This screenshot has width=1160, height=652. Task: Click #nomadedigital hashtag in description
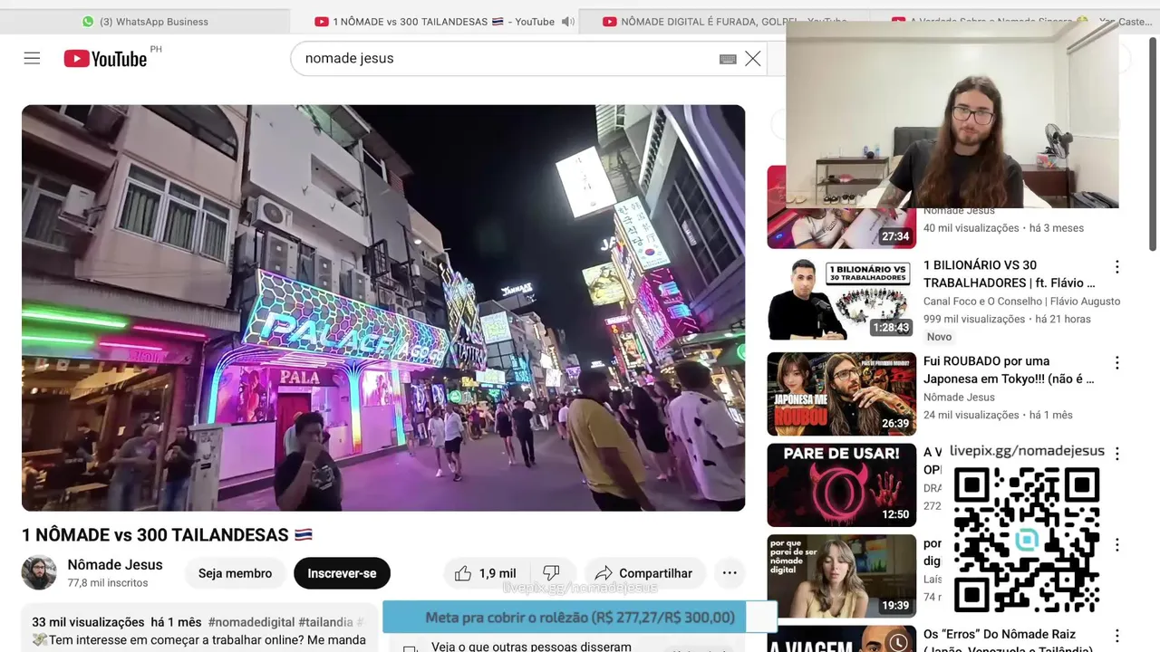[x=251, y=622]
